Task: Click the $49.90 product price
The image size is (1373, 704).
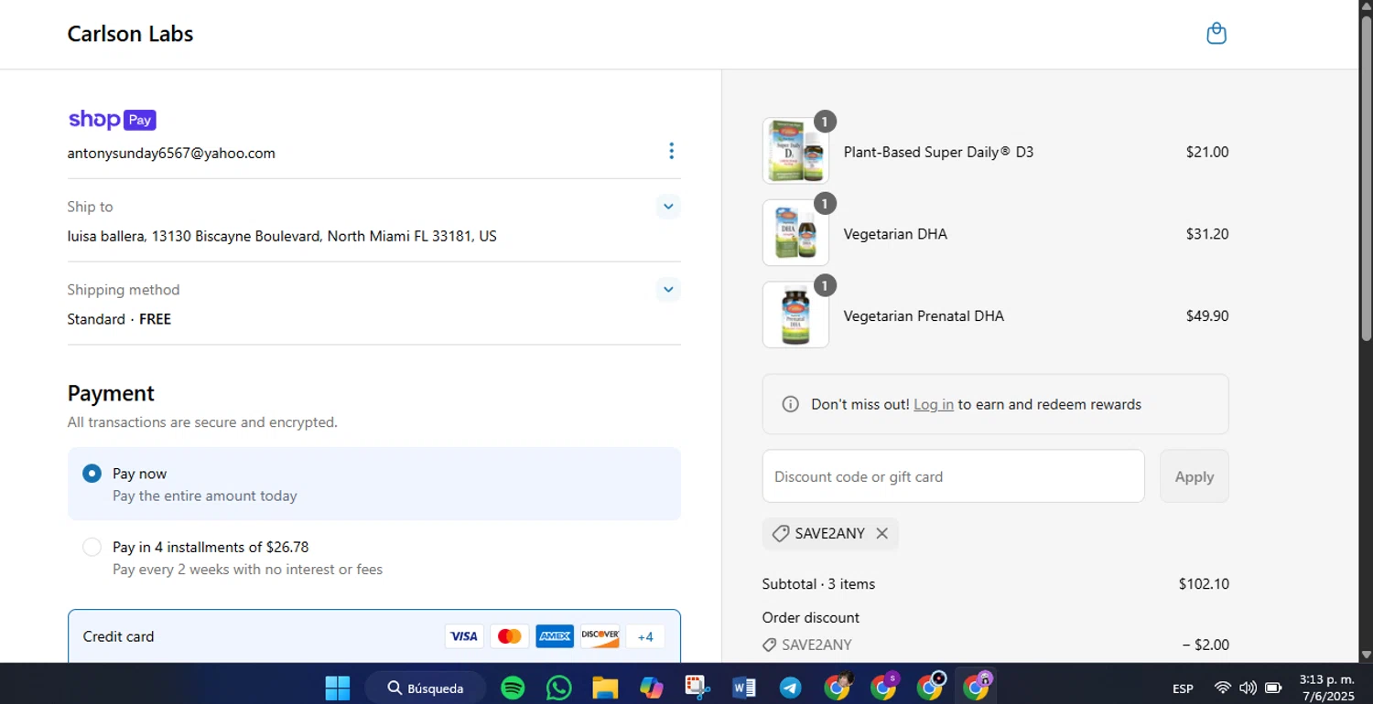Action: (1207, 315)
